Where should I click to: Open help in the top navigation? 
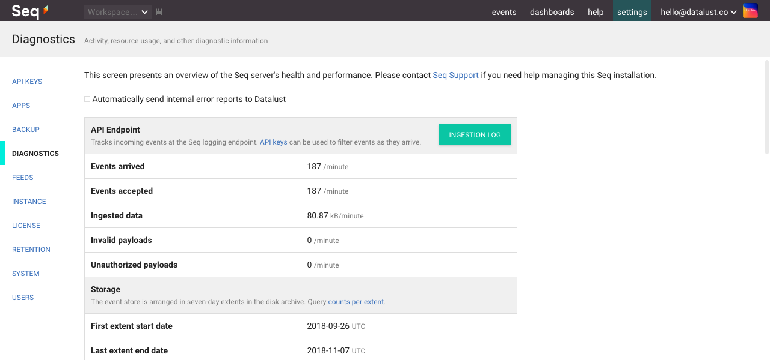pos(596,12)
